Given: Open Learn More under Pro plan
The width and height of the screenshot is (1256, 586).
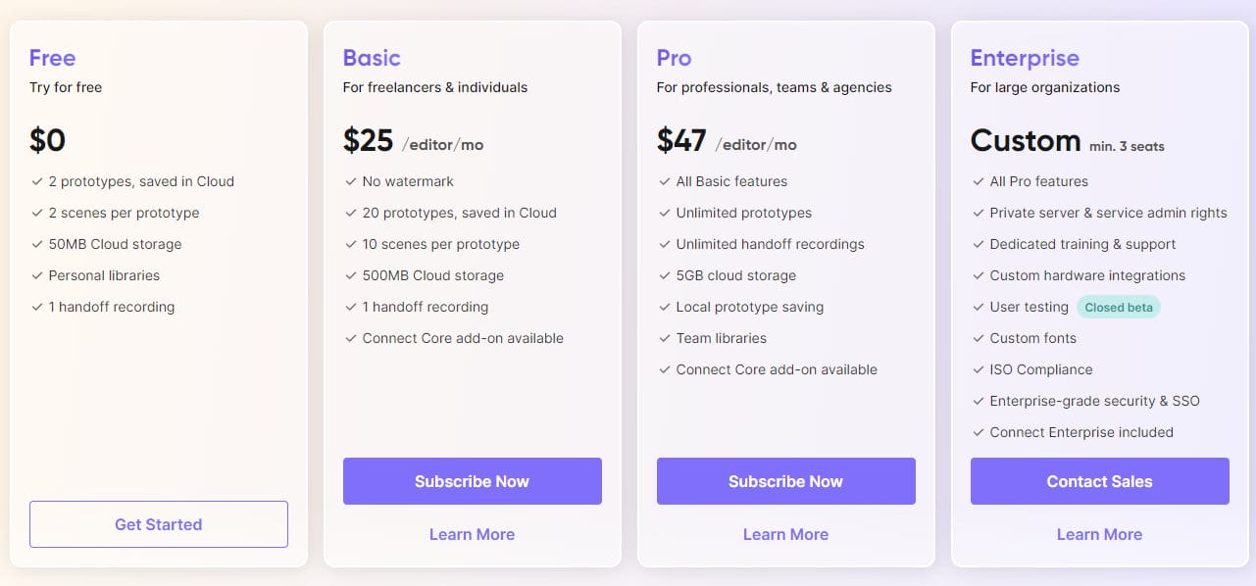Looking at the screenshot, I should [785, 534].
